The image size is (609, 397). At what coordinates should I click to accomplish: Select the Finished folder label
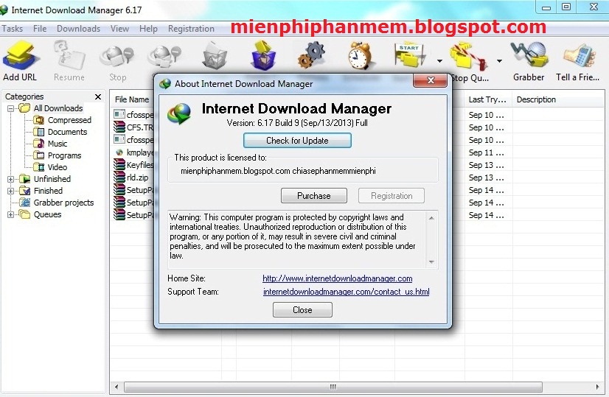pyautogui.click(x=48, y=191)
